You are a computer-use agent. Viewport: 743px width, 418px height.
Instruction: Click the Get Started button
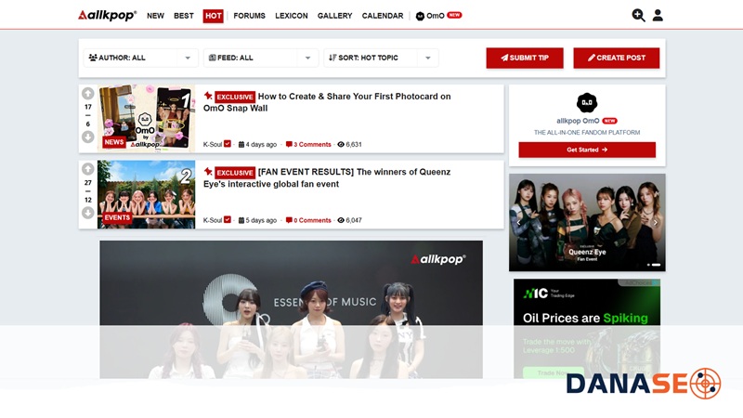(x=587, y=150)
